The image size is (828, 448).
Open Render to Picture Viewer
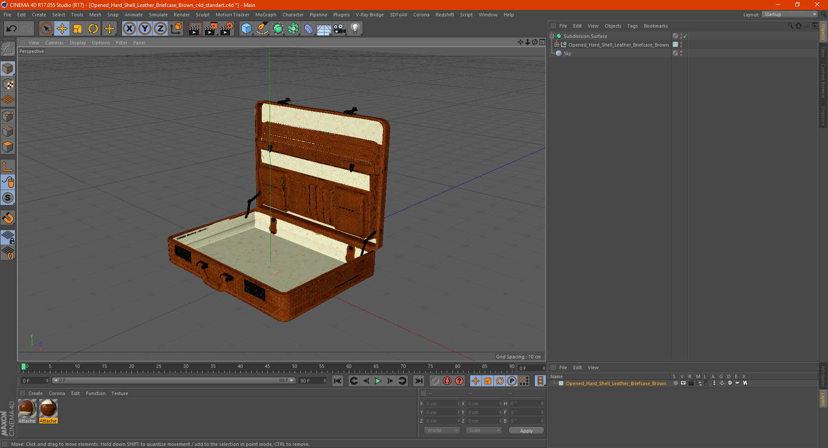coord(211,29)
